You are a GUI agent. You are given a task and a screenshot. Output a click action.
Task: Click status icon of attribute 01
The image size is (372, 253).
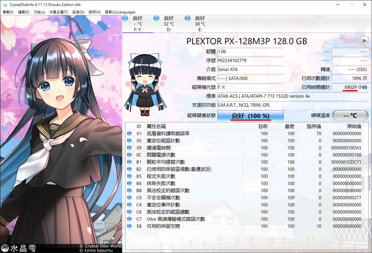point(129,134)
